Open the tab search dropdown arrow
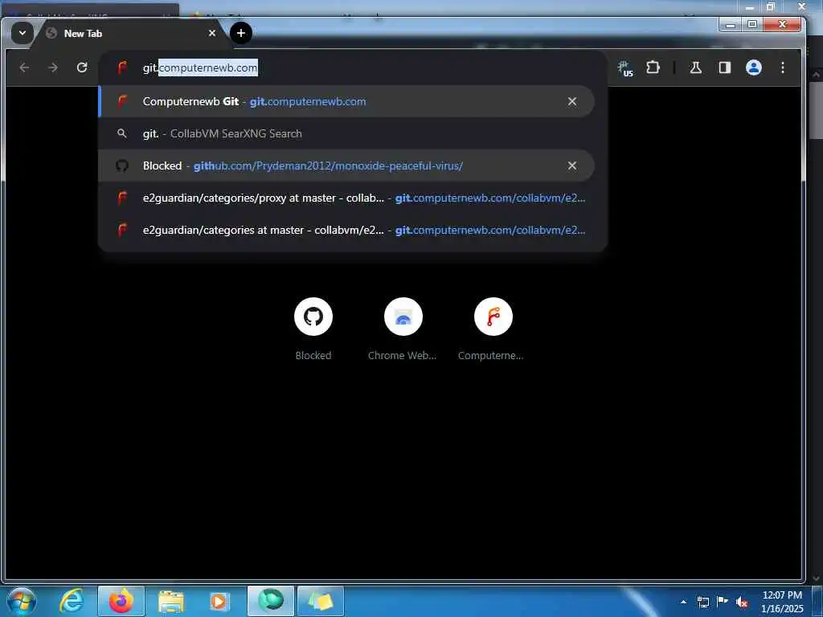 click(22, 33)
